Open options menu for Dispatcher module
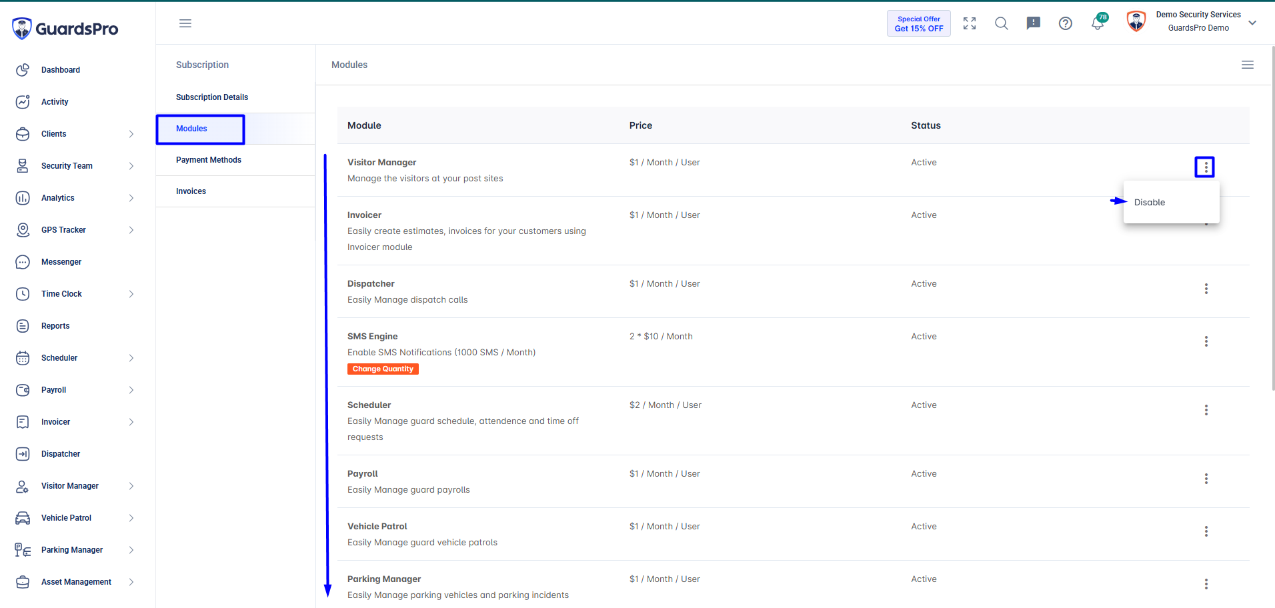The image size is (1275, 608). [x=1206, y=289]
